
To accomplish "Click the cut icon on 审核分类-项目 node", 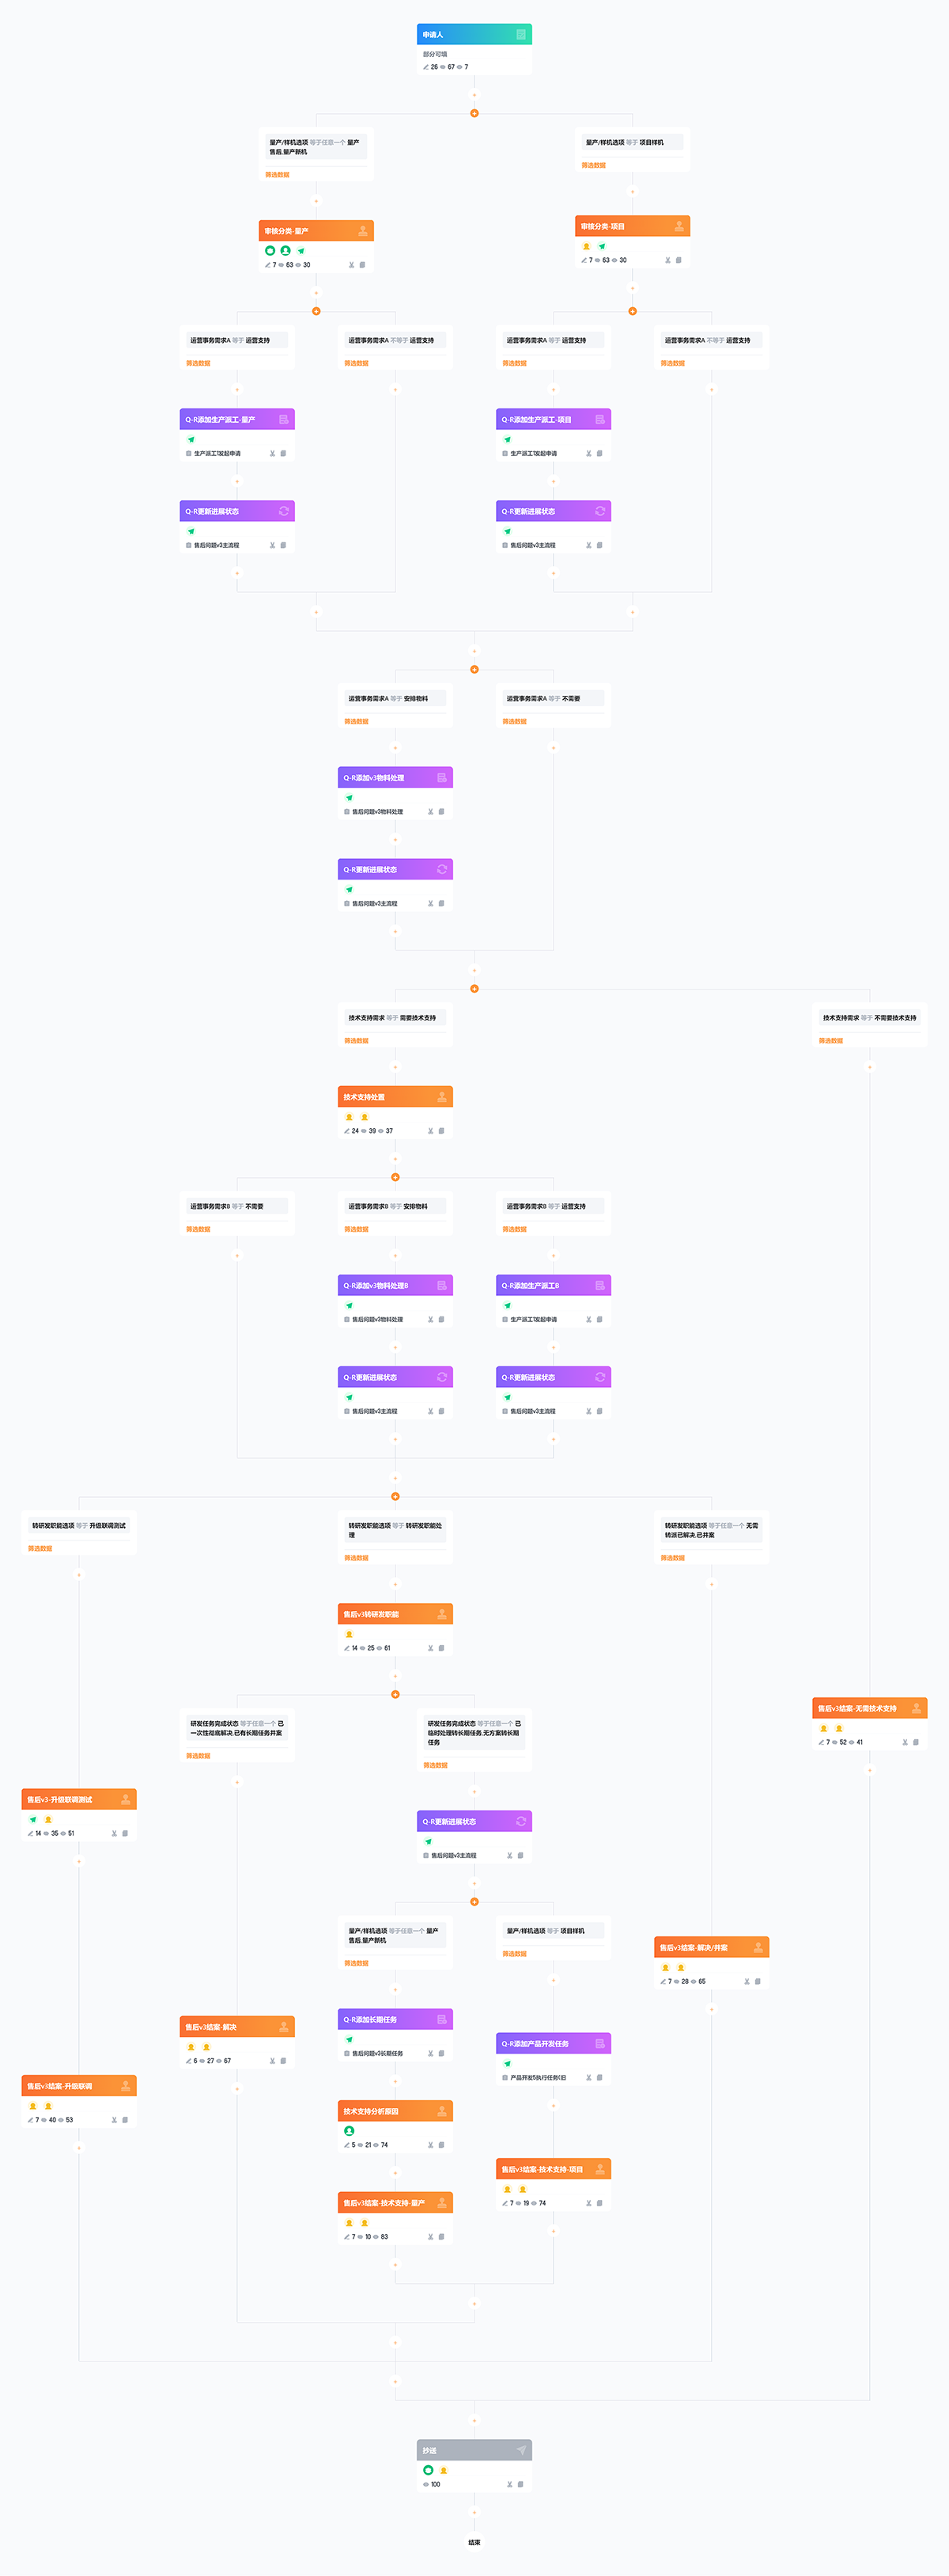I will (x=667, y=260).
